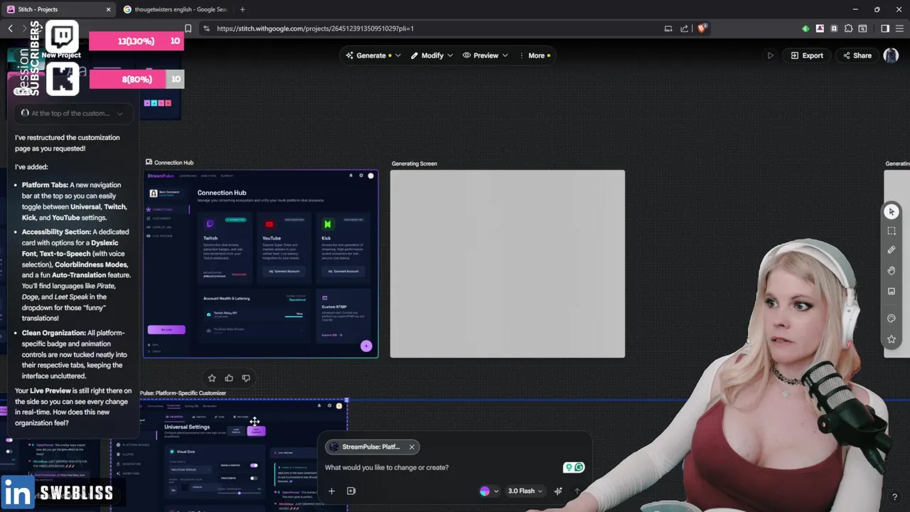
Task: Select the Connection Hub screen thumbnail
Action: tap(260, 264)
